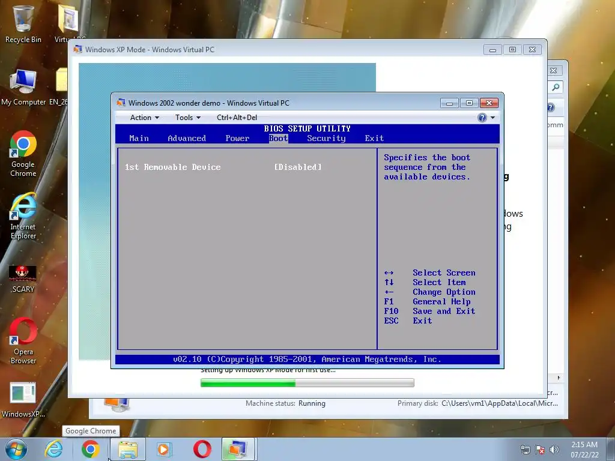Click the network tray icon
The image size is (615, 461).
525,450
